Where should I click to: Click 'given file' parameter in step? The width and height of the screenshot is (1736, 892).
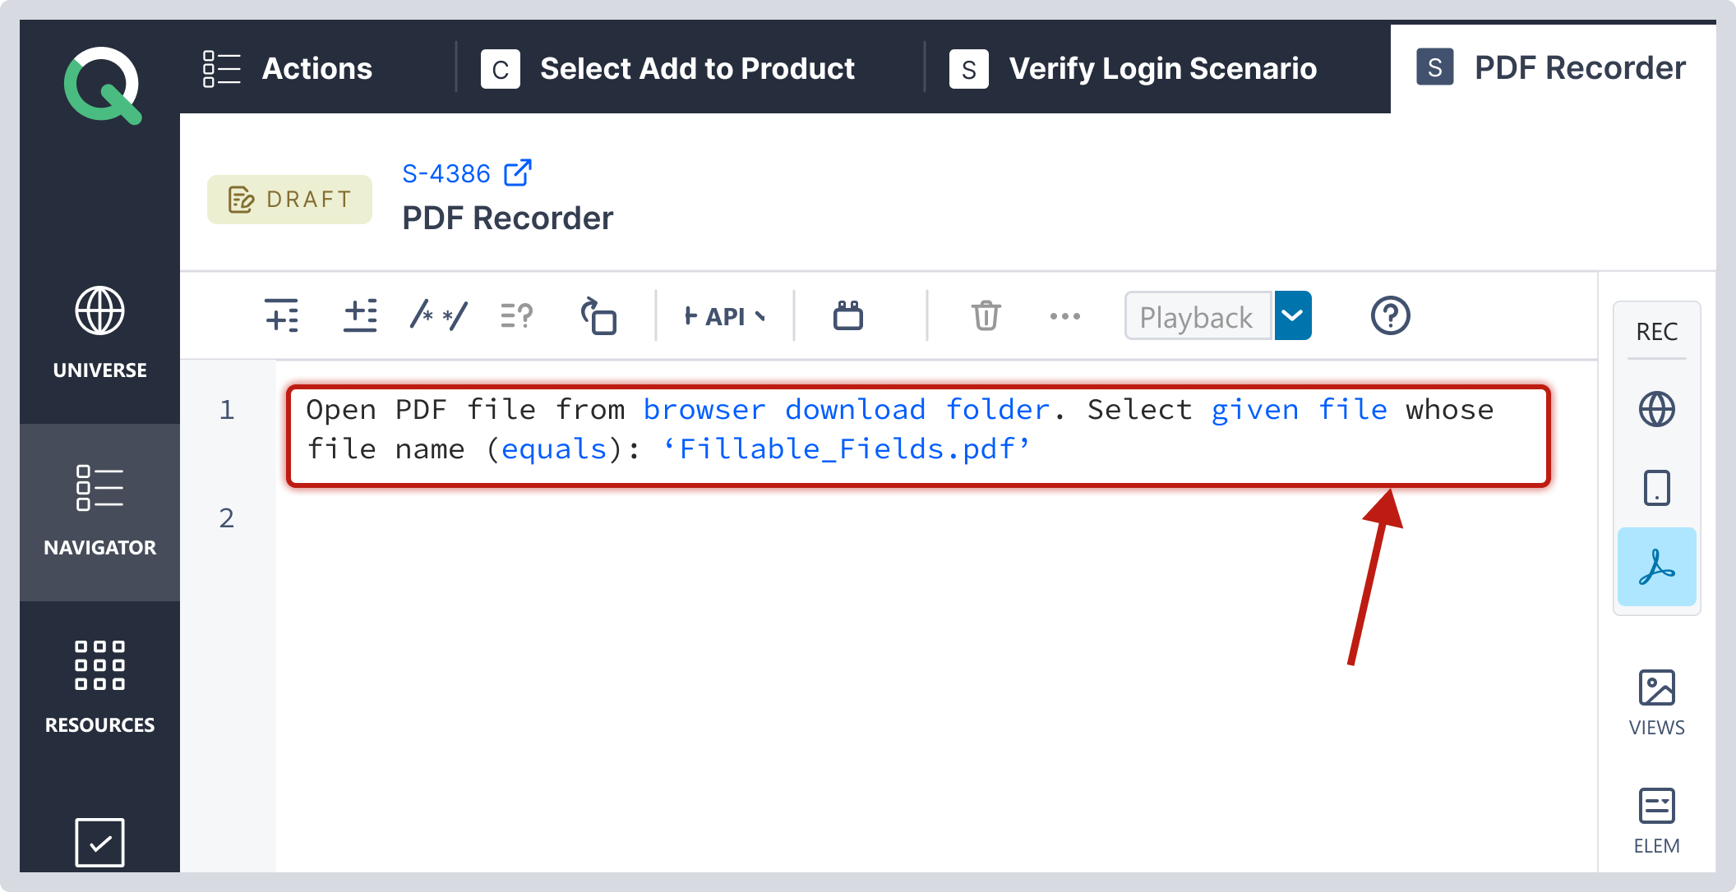coord(1300,409)
